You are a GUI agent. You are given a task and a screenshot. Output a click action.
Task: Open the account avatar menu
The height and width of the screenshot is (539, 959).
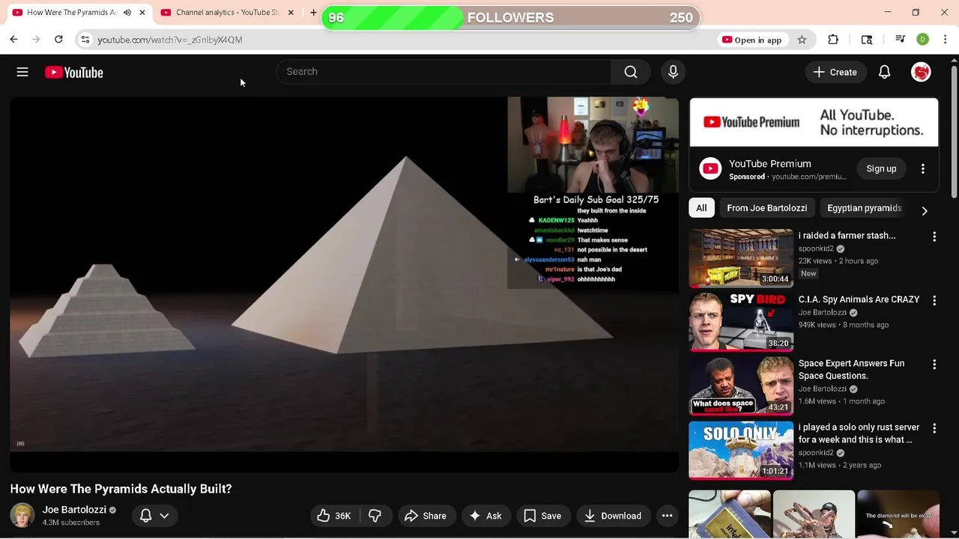coord(921,72)
